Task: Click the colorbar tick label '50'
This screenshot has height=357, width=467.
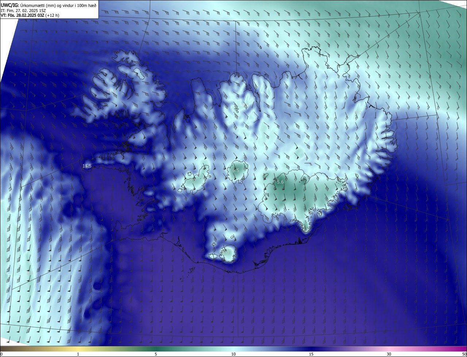Action: click(x=464, y=354)
